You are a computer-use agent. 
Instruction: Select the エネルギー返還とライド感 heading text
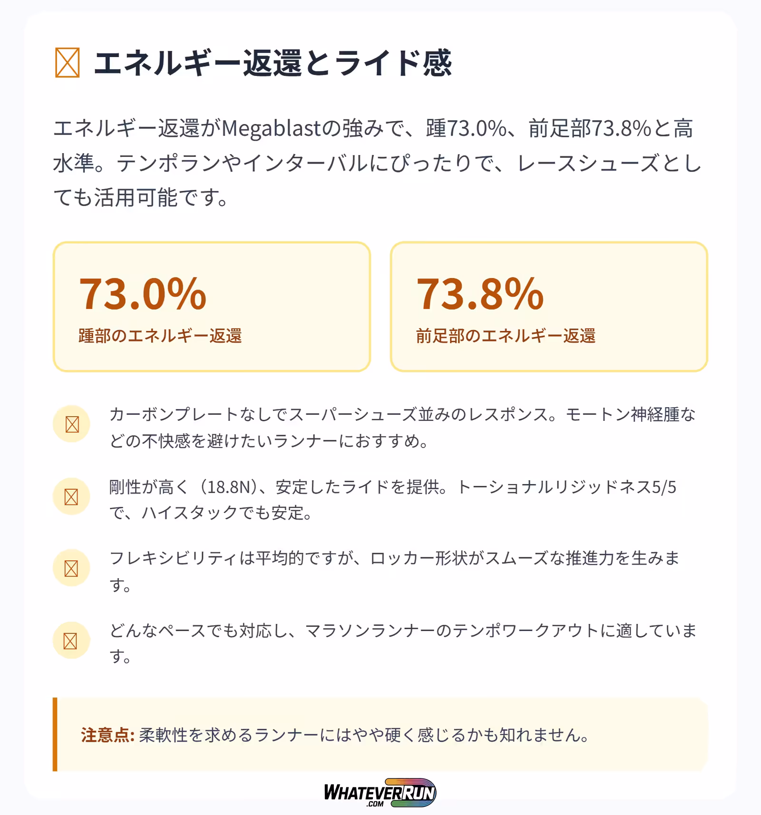273,62
